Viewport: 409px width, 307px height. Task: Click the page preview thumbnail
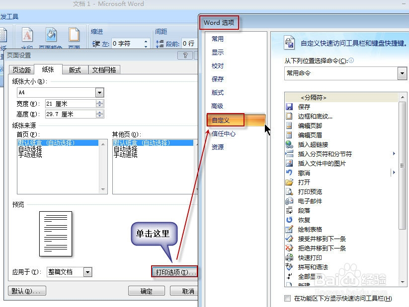click(x=56, y=234)
